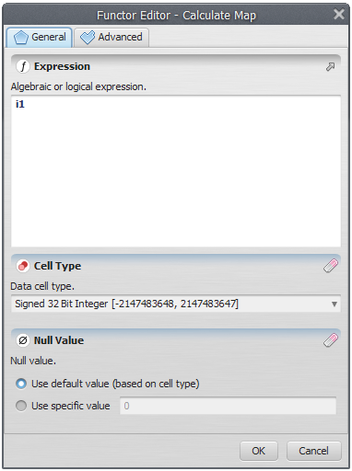Click the Cancel button

tap(313, 451)
